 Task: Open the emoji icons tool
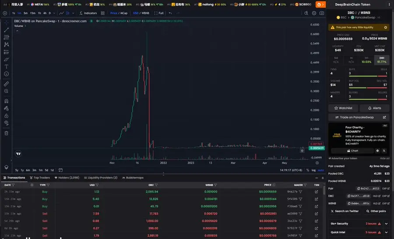[x=6, y=74]
